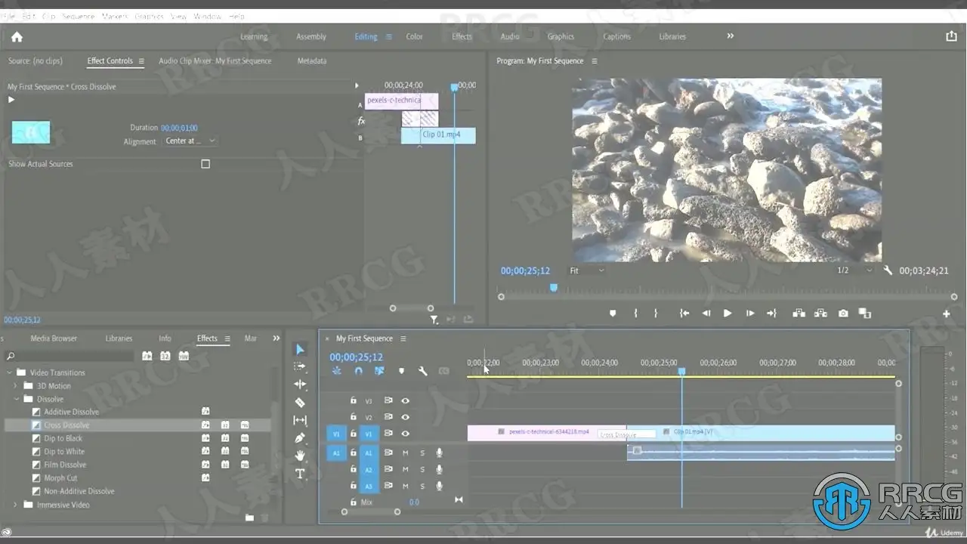
Task: Open the Home screen icon
Action: [x=17, y=36]
